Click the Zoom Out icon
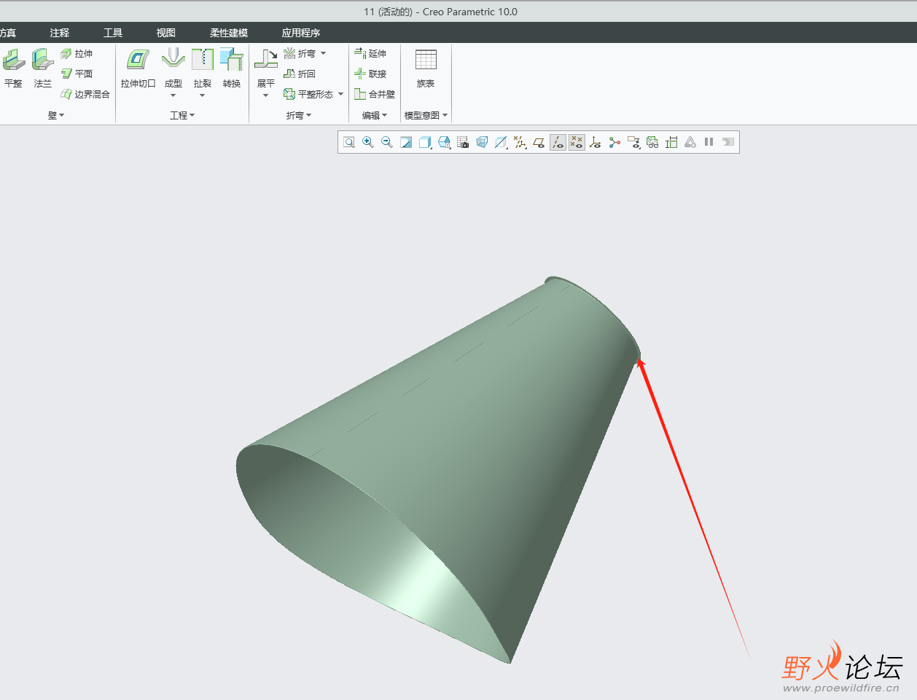 click(x=387, y=142)
